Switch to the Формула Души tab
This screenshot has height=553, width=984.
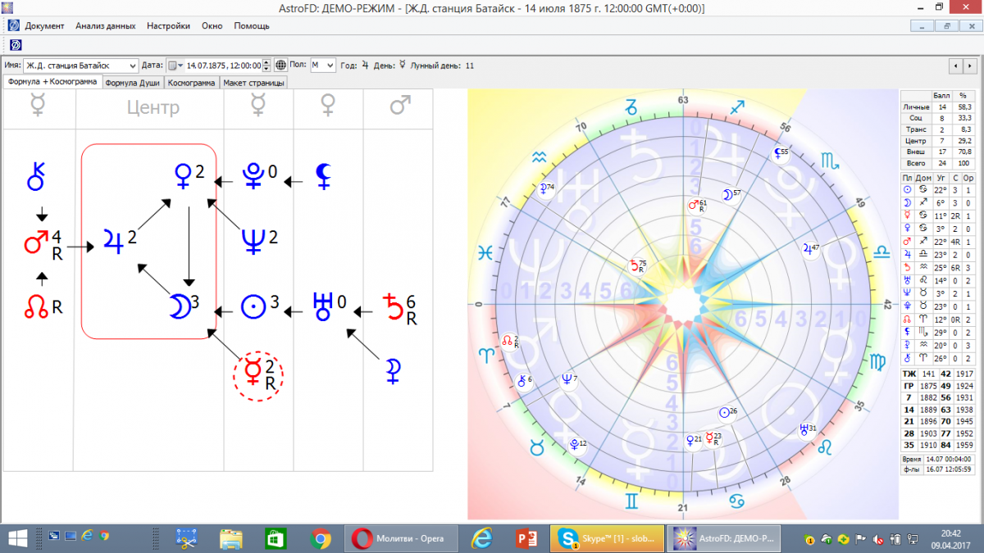(132, 83)
